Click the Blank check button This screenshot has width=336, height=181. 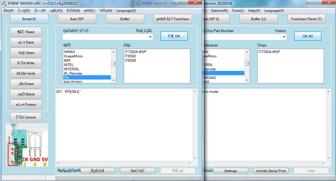click(26, 94)
